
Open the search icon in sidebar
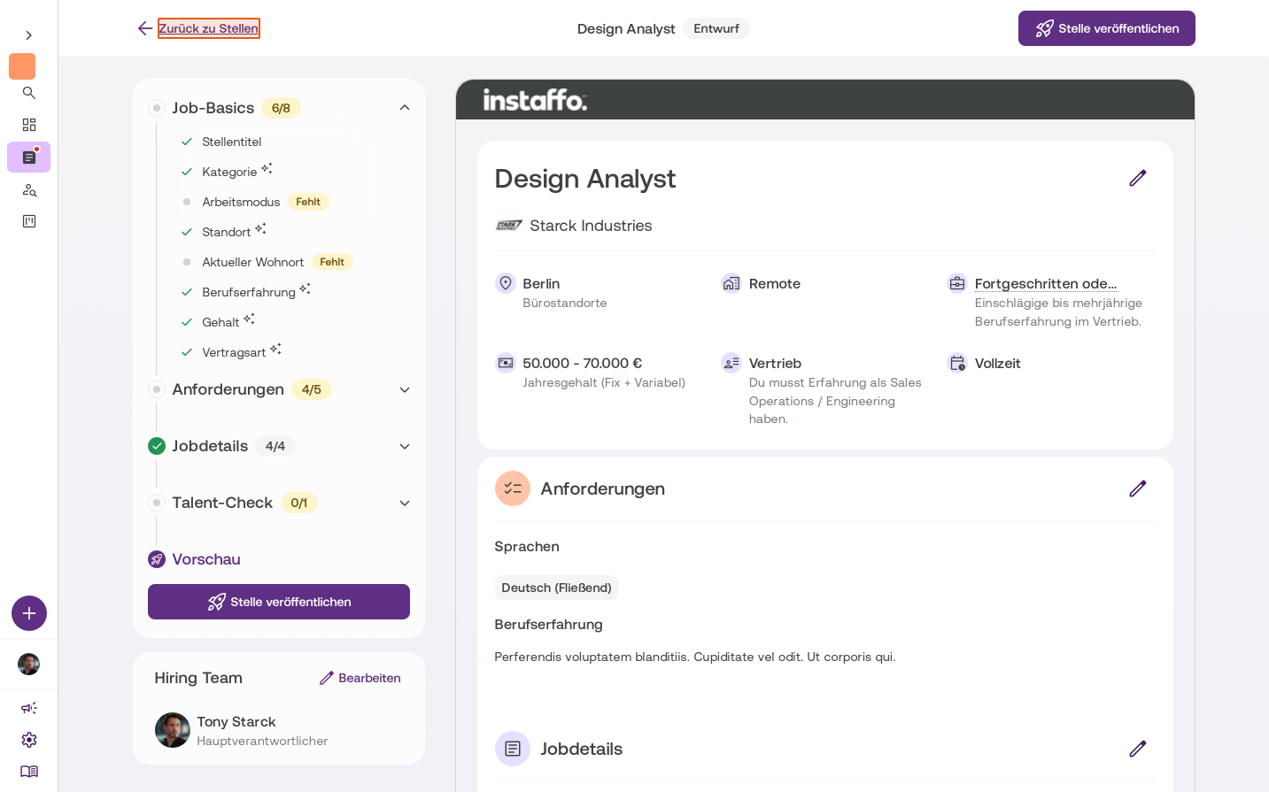pos(29,93)
